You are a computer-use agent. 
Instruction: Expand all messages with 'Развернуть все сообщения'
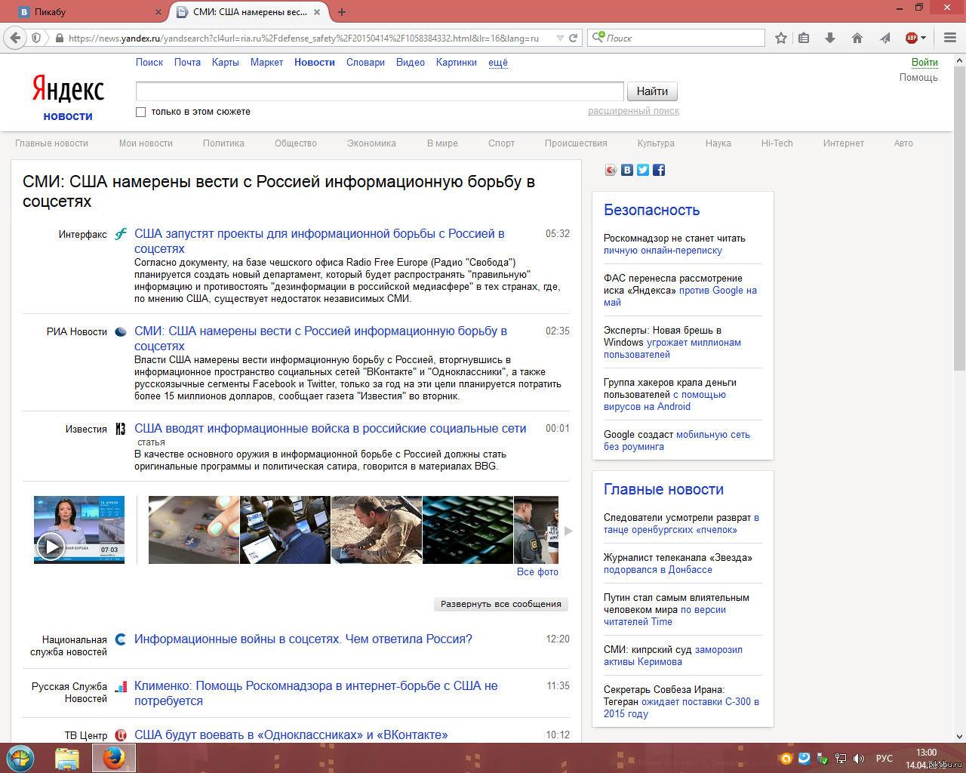[501, 604]
